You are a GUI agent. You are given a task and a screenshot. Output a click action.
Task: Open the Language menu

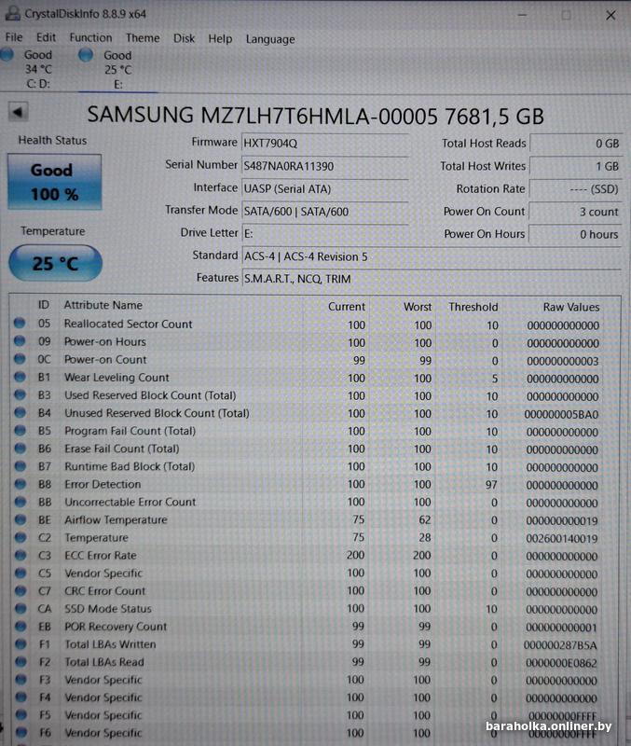tap(270, 39)
